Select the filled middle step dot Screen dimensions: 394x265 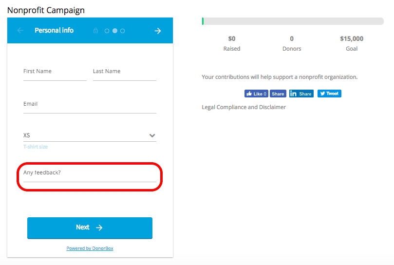point(115,31)
